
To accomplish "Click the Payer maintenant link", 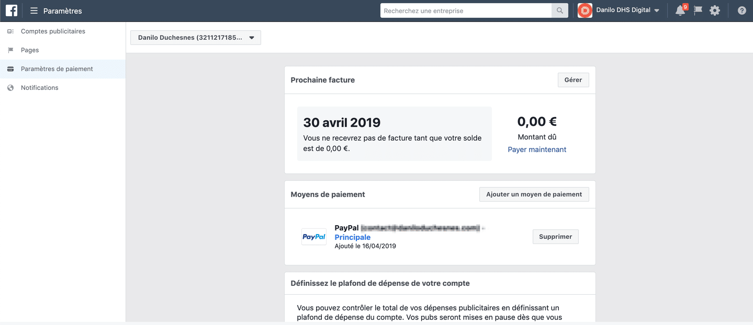I will (x=537, y=149).
